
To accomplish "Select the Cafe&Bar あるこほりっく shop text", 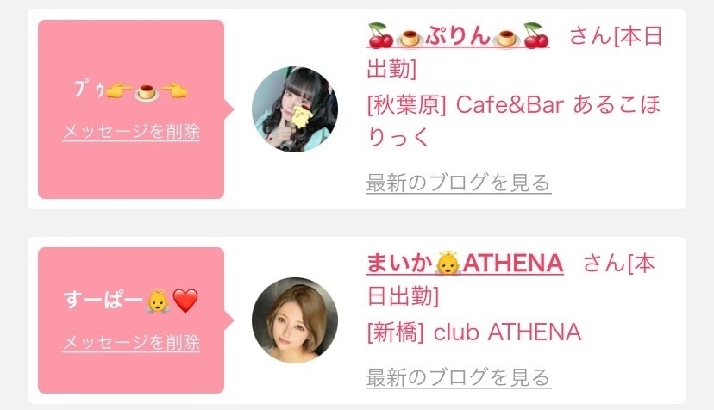I will [514, 121].
